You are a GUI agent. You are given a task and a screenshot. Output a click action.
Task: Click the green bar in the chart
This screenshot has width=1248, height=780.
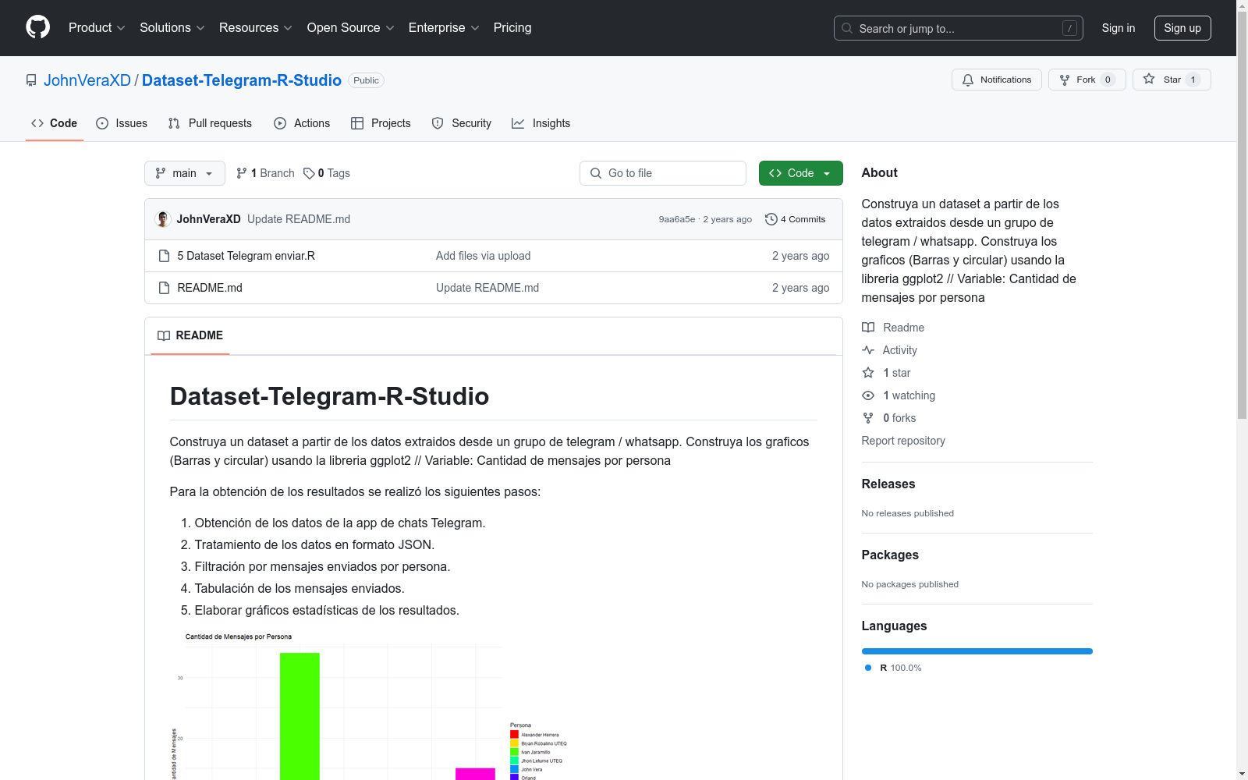(x=300, y=716)
